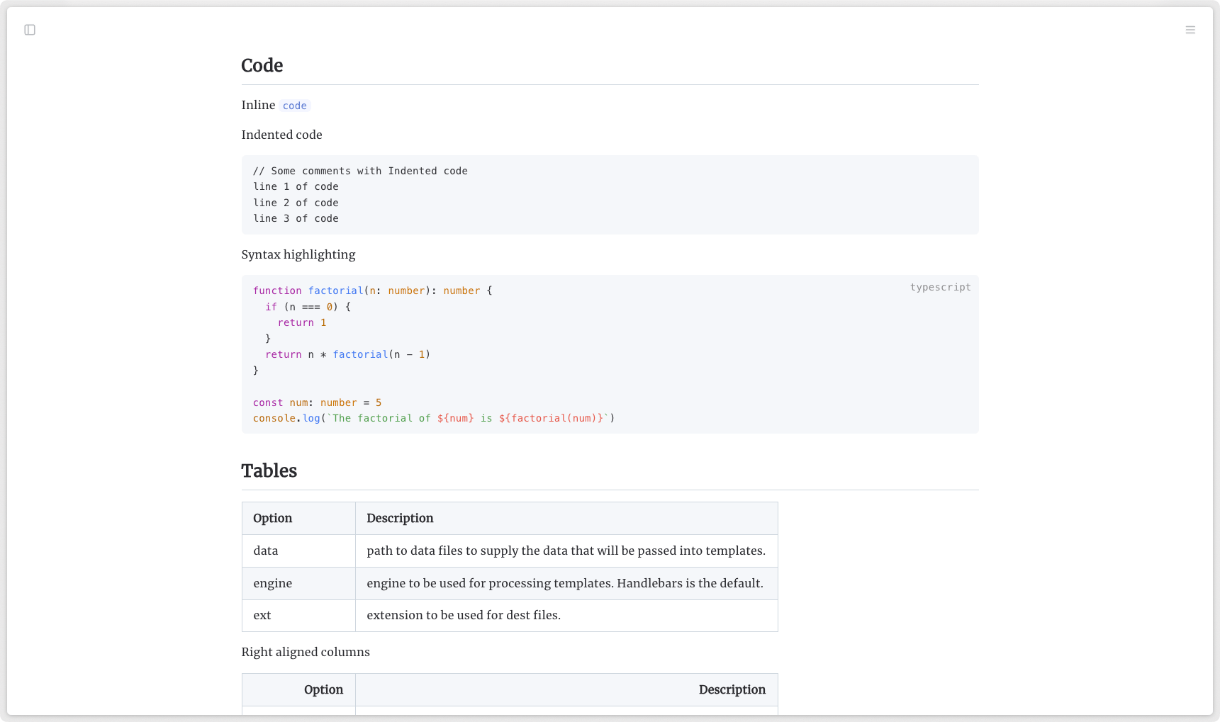Click the console.log template string line
The image size is (1220, 722).
(433, 418)
